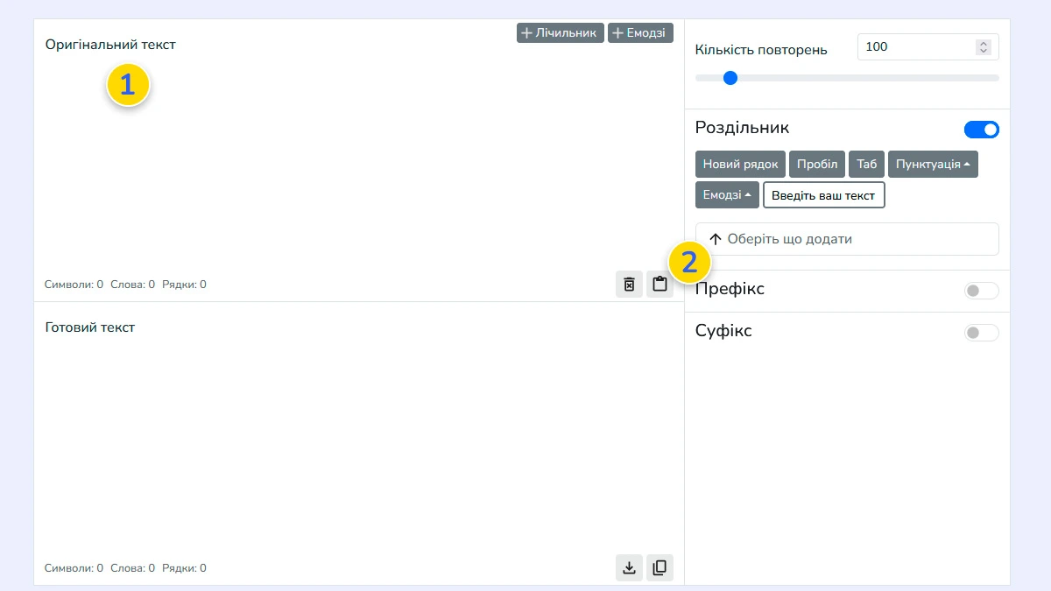Add a counter with the Лічильник button
The image size is (1051, 591).
click(x=560, y=33)
